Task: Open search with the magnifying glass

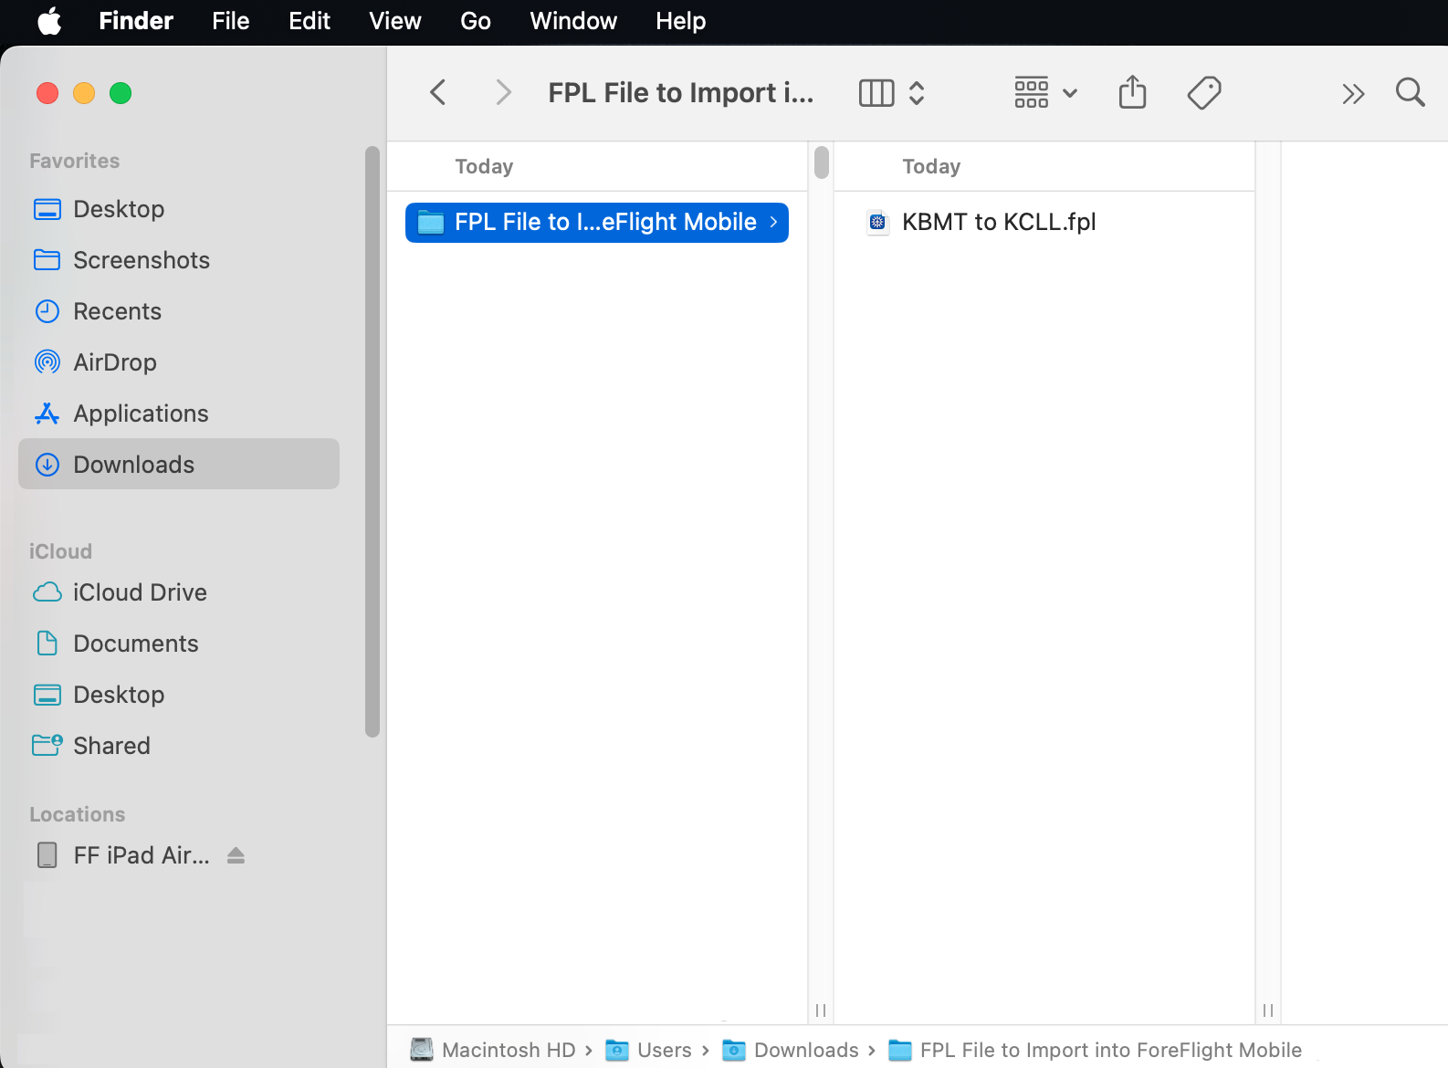Action: coord(1411,92)
